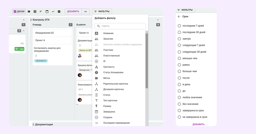
Task: Open the archive view icon
Action: pos(59,12)
